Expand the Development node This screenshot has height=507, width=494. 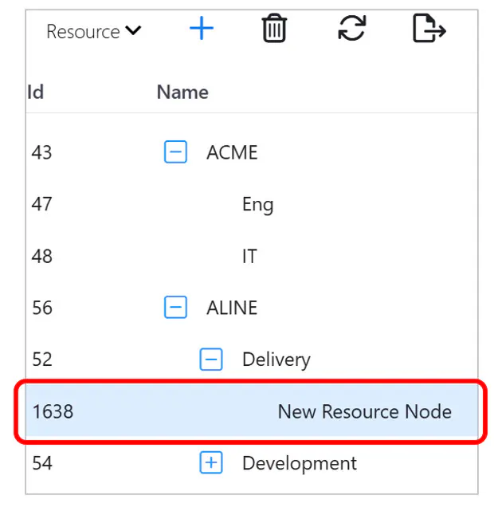tap(211, 462)
